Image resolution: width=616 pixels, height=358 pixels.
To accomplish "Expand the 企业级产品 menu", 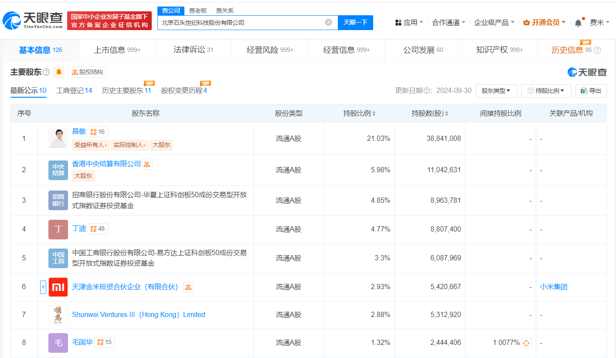I will [494, 23].
